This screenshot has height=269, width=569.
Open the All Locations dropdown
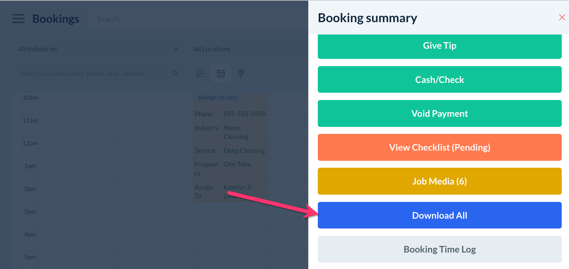[x=247, y=49]
